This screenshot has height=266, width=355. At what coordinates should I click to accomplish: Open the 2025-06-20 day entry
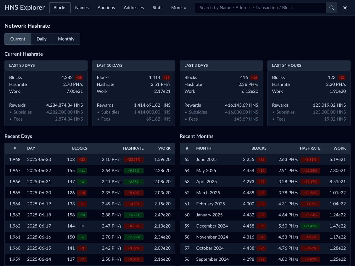(90, 193)
